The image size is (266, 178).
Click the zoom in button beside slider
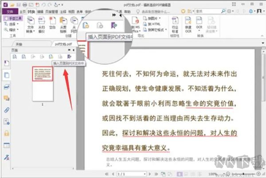pos(259,174)
